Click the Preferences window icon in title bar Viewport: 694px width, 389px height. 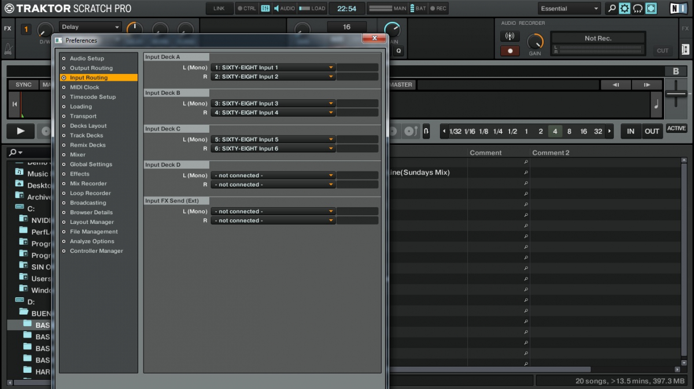[x=58, y=40]
